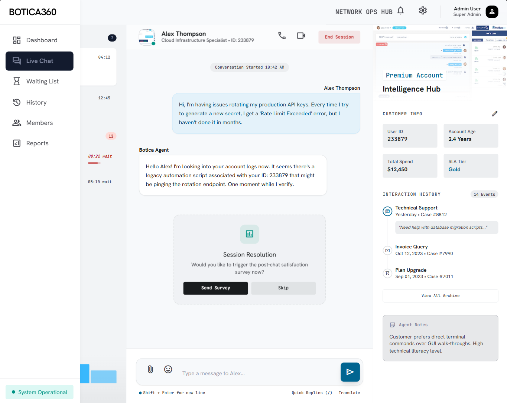Screen dimensions: 507x403
Task: Open the emoji picker
Action: point(168,369)
